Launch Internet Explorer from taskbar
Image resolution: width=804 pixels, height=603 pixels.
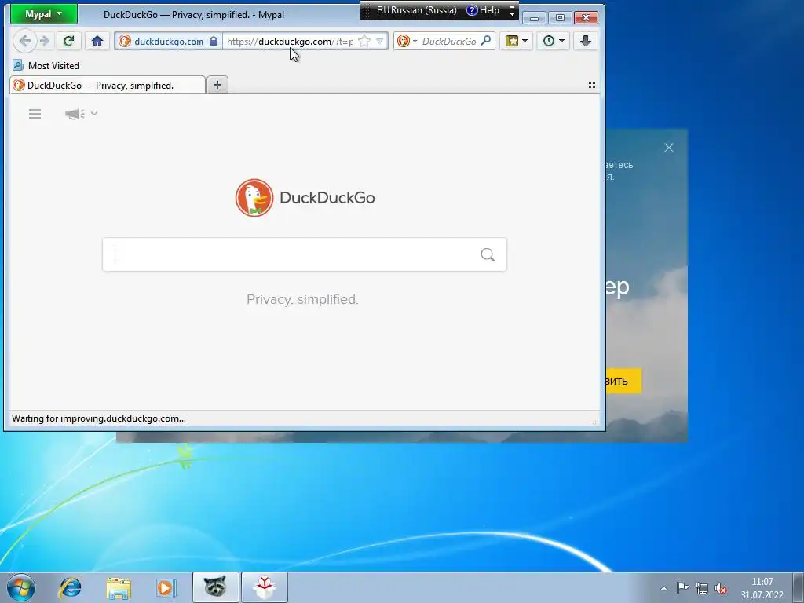(x=70, y=587)
